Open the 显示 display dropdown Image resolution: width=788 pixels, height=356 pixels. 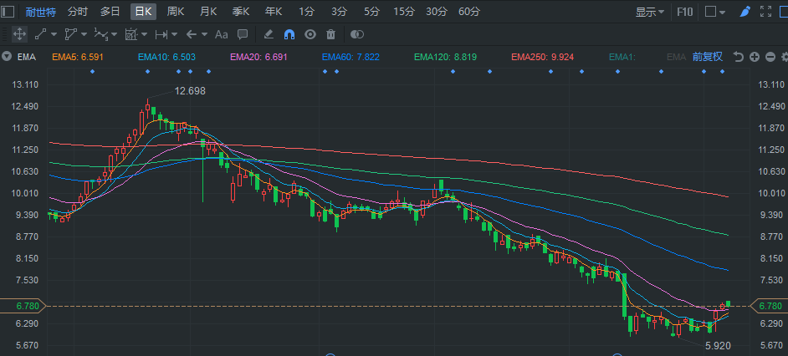(x=649, y=12)
